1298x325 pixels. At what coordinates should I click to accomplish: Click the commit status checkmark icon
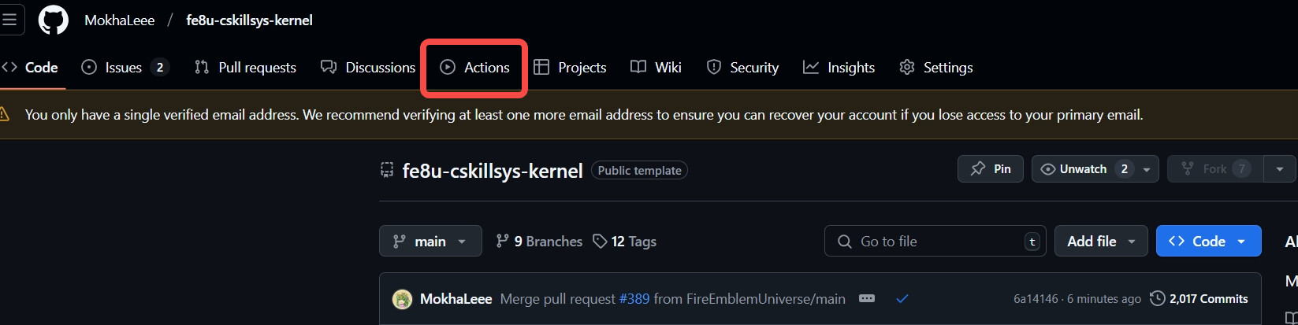pos(902,298)
